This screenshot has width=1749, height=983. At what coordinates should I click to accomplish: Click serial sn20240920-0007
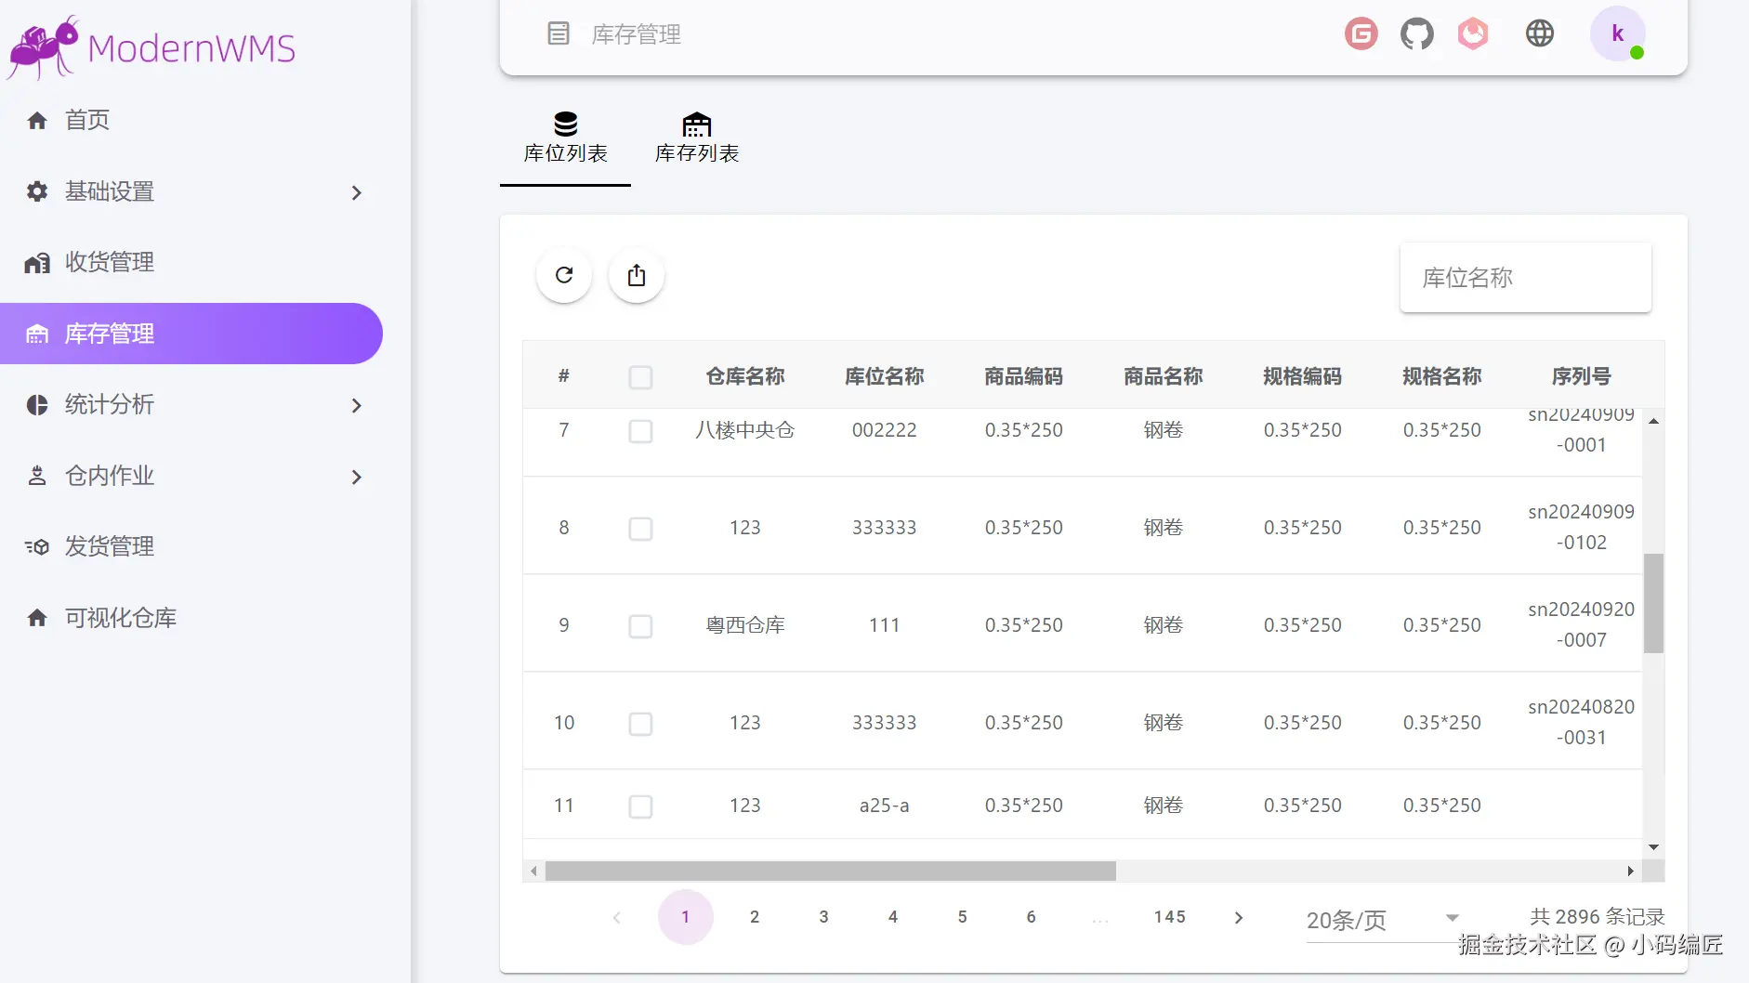tap(1582, 624)
